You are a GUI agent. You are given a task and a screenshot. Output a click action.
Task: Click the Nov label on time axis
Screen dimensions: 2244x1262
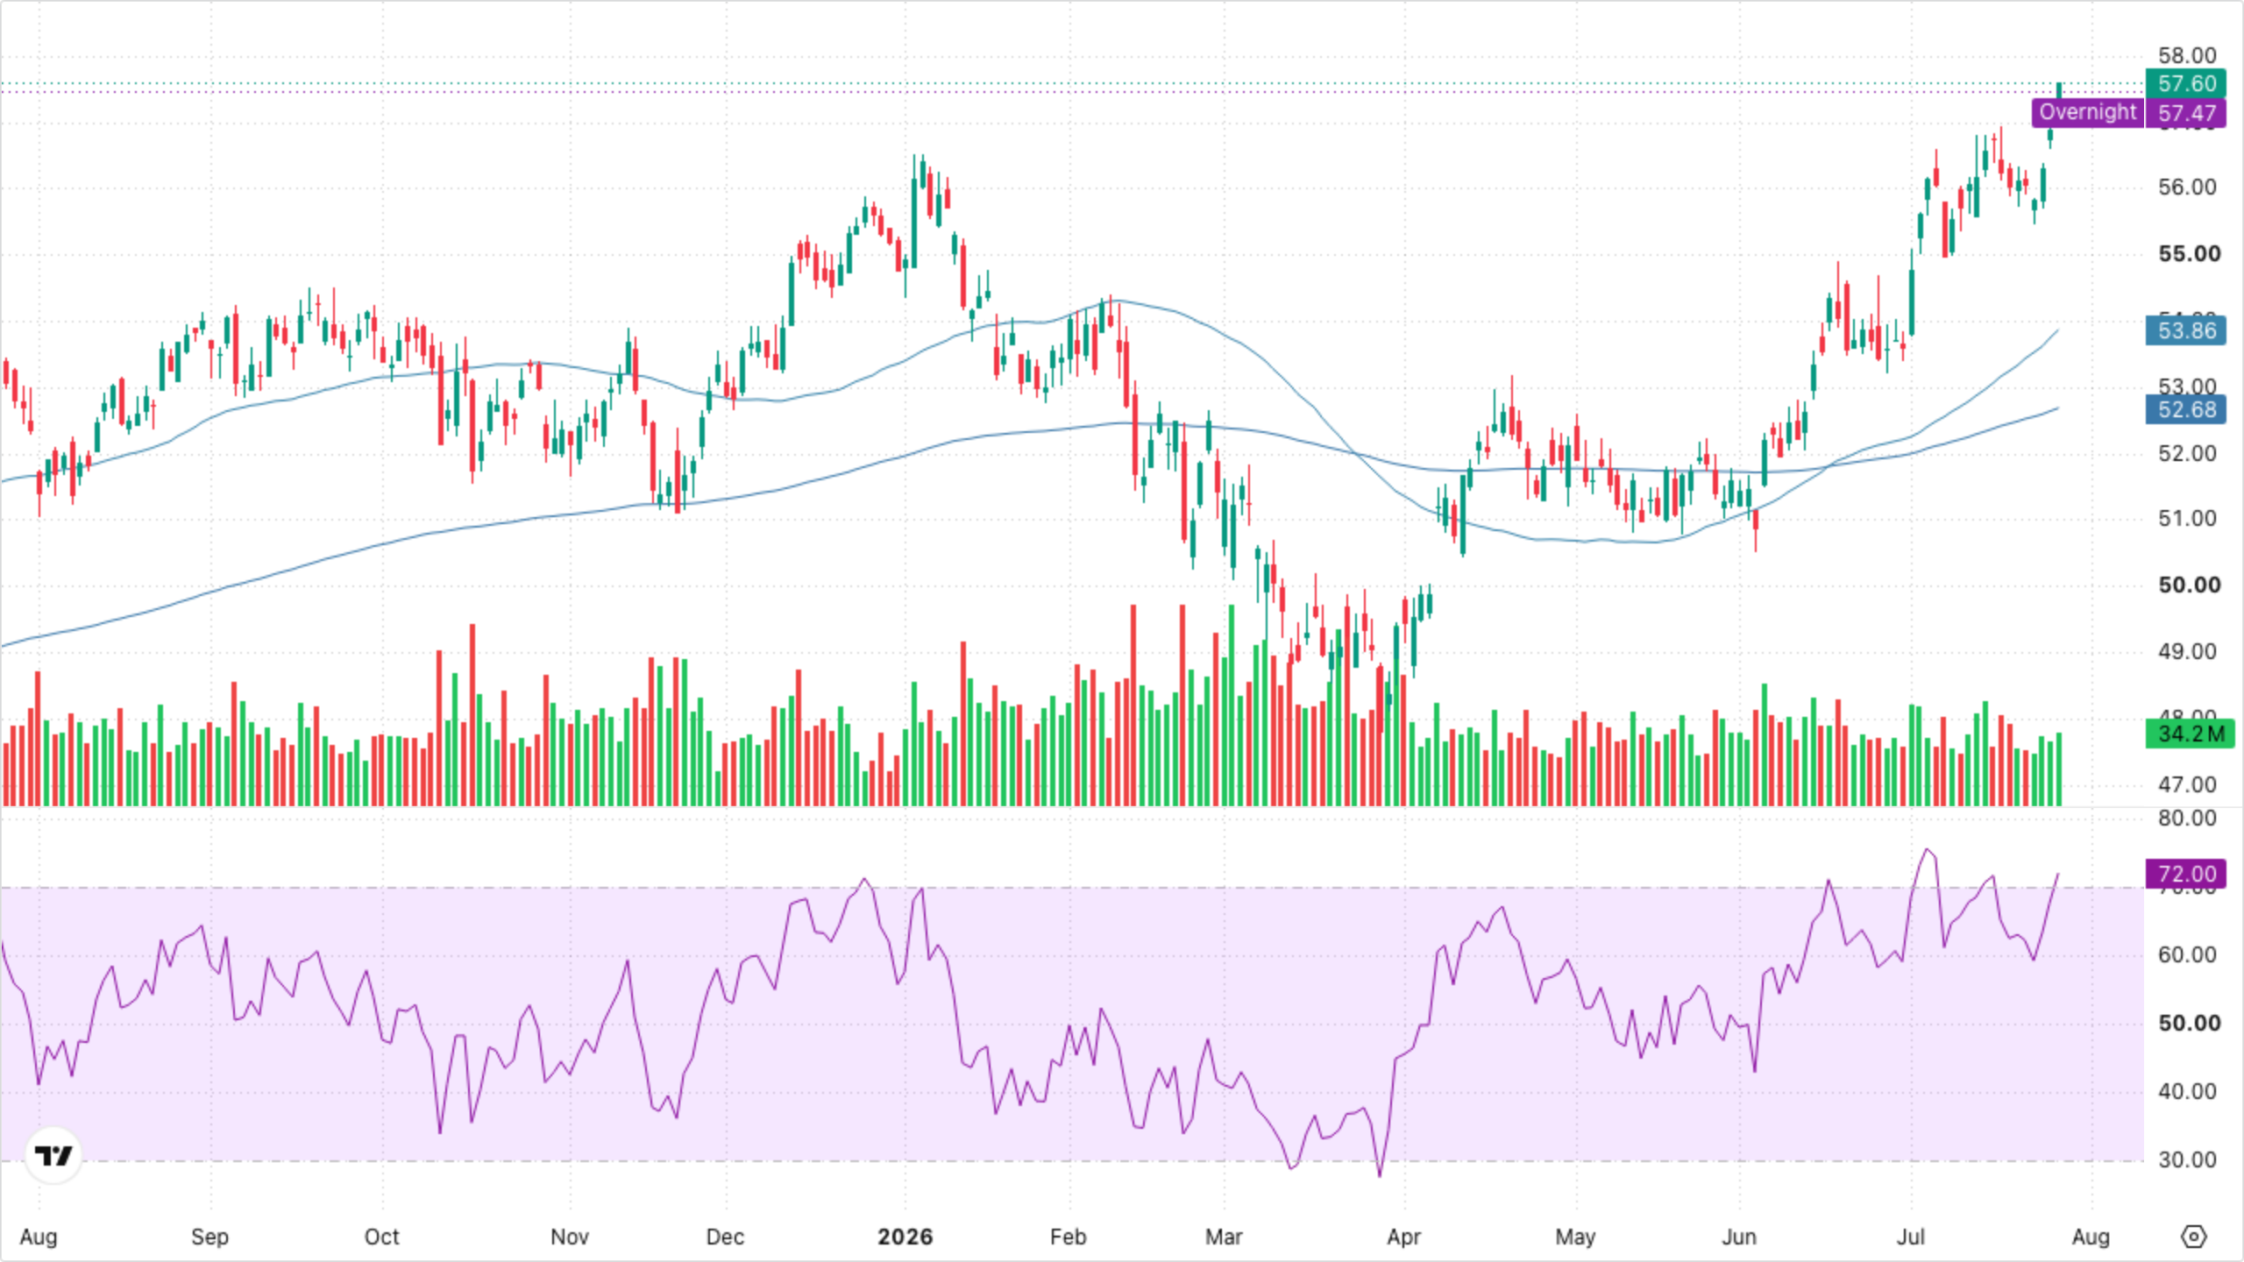[x=569, y=1237]
